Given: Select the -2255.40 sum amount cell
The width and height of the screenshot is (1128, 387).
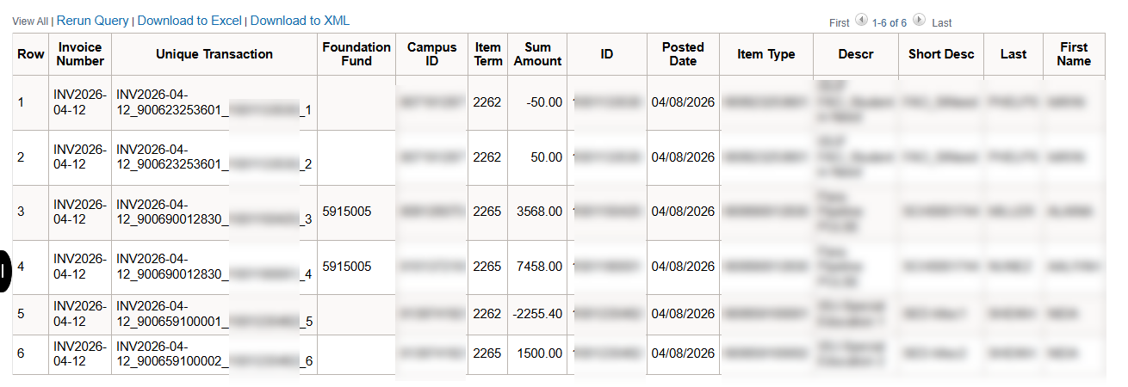Looking at the screenshot, I should coord(537,314).
